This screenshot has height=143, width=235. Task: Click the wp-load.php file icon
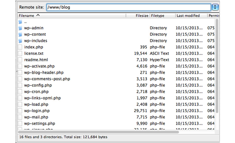(20, 104)
